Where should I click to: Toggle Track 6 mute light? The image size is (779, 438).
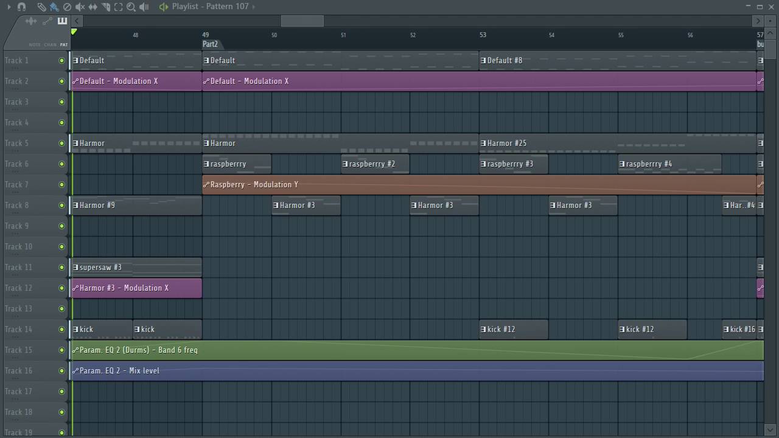click(61, 164)
